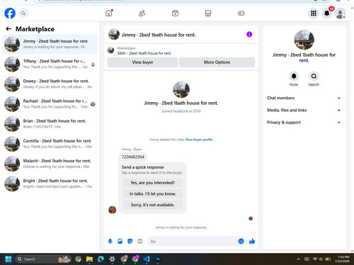354x265 pixels.
Task: Click the large center listing thumbnail
Action: point(181,90)
